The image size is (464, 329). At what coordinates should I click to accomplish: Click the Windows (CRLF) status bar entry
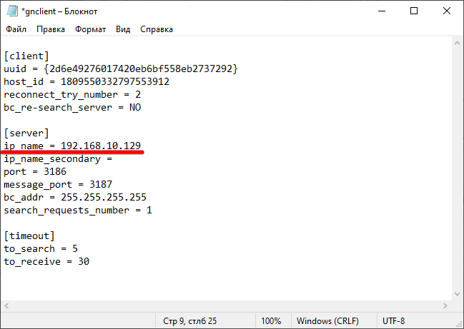point(327,321)
